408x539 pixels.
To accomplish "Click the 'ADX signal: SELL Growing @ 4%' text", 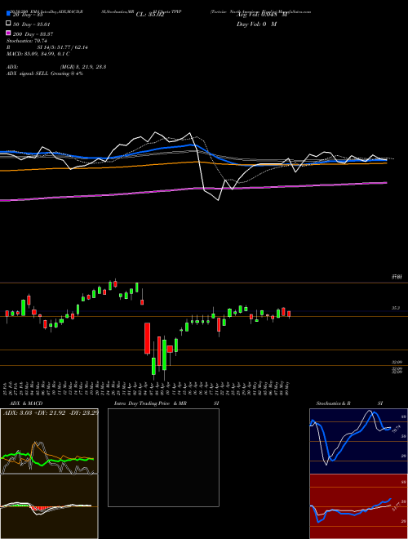I will (45, 73).
